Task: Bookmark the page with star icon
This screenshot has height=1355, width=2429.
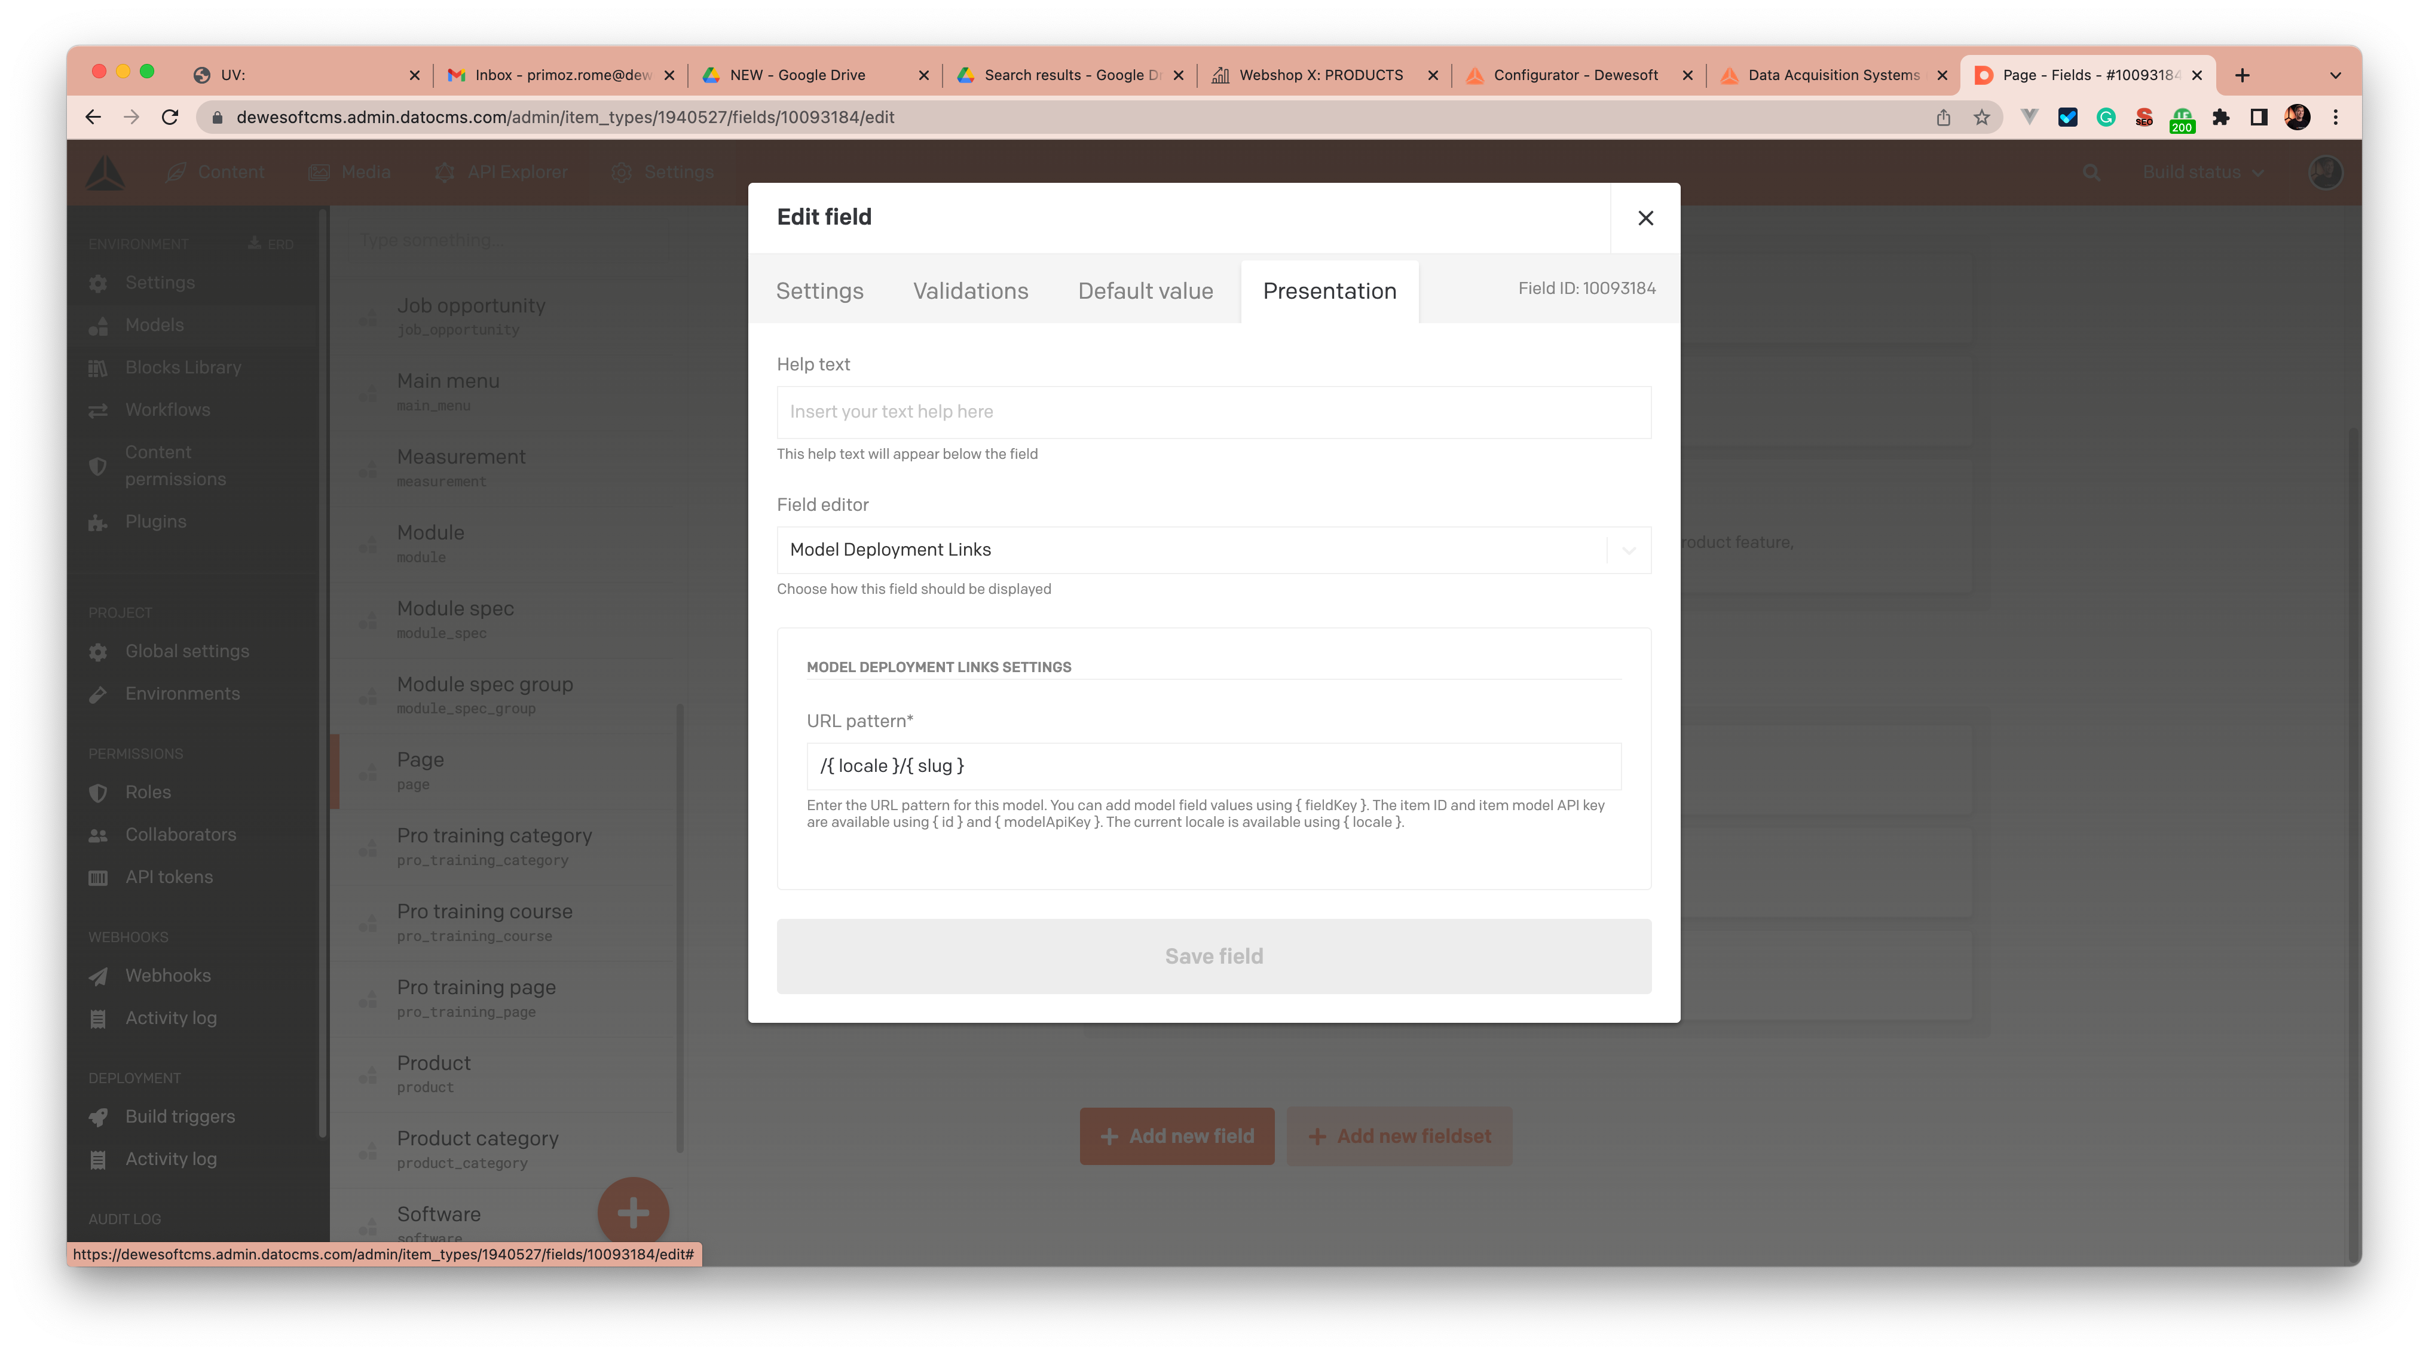Action: click(1982, 117)
